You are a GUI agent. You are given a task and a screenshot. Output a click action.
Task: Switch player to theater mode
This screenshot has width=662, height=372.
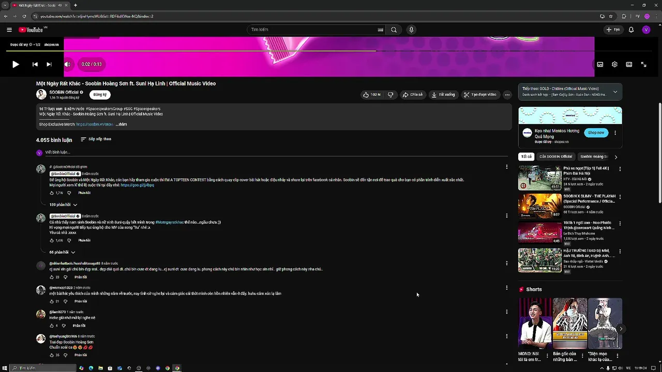pyautogui.click(x=629, y=64)
